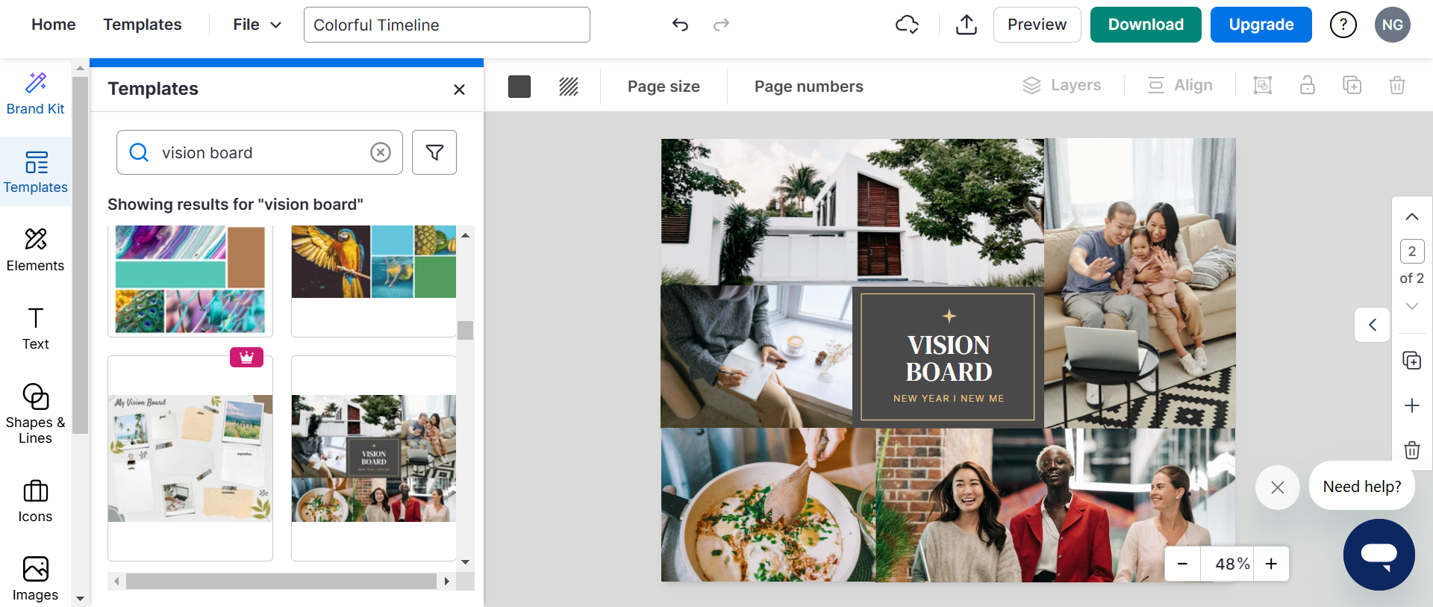Click the page number 2 box
The width and height of the screenshot is (1433, 607).
tap(1412, 252)
